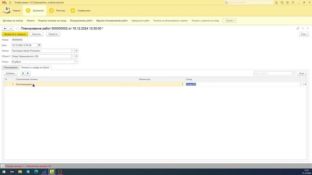Open Telegram from taskbar

[x=28, y=172]
